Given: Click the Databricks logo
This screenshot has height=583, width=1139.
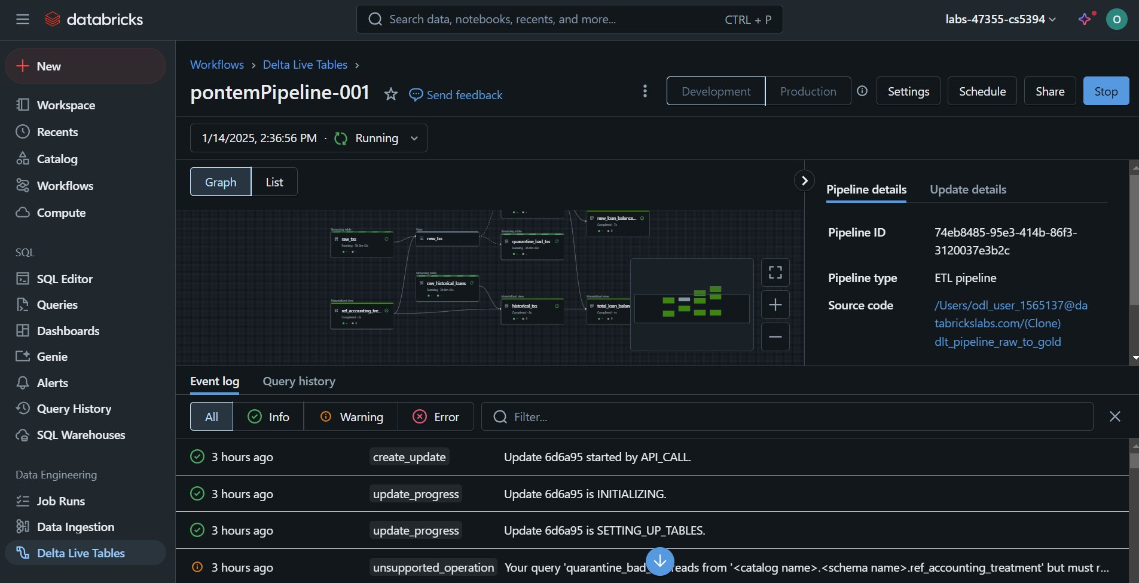Looking at the screenshot, I should coord(94,20).
